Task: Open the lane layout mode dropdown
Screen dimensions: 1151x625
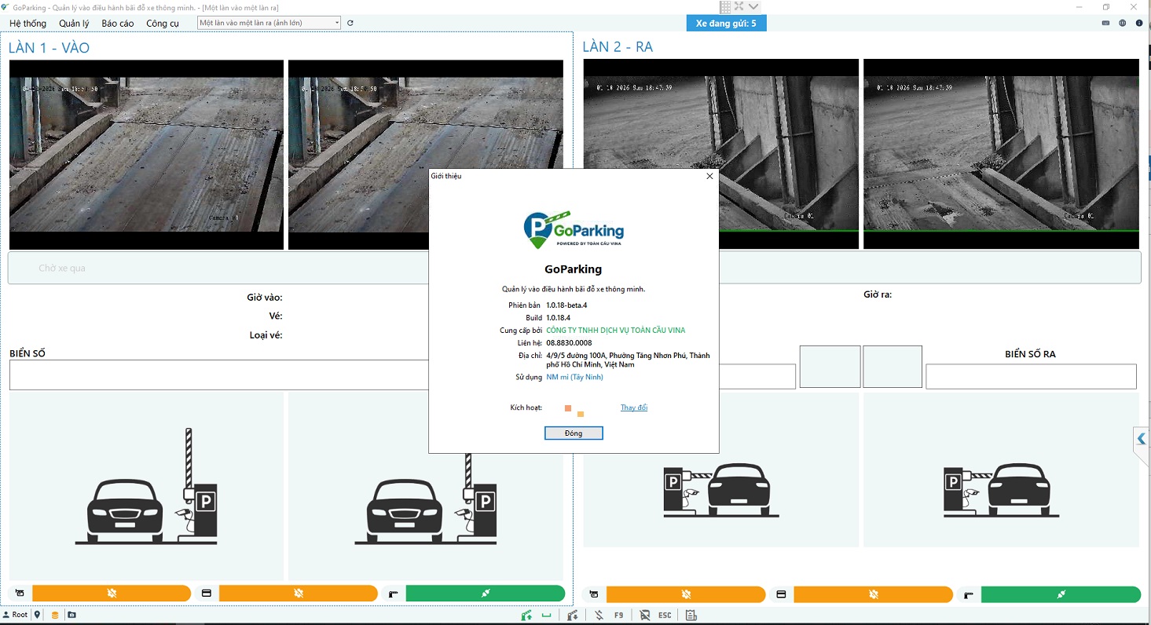Action: tap(269, 23)
